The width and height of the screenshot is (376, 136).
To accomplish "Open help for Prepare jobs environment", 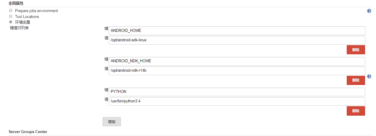I will coord(369,11).
